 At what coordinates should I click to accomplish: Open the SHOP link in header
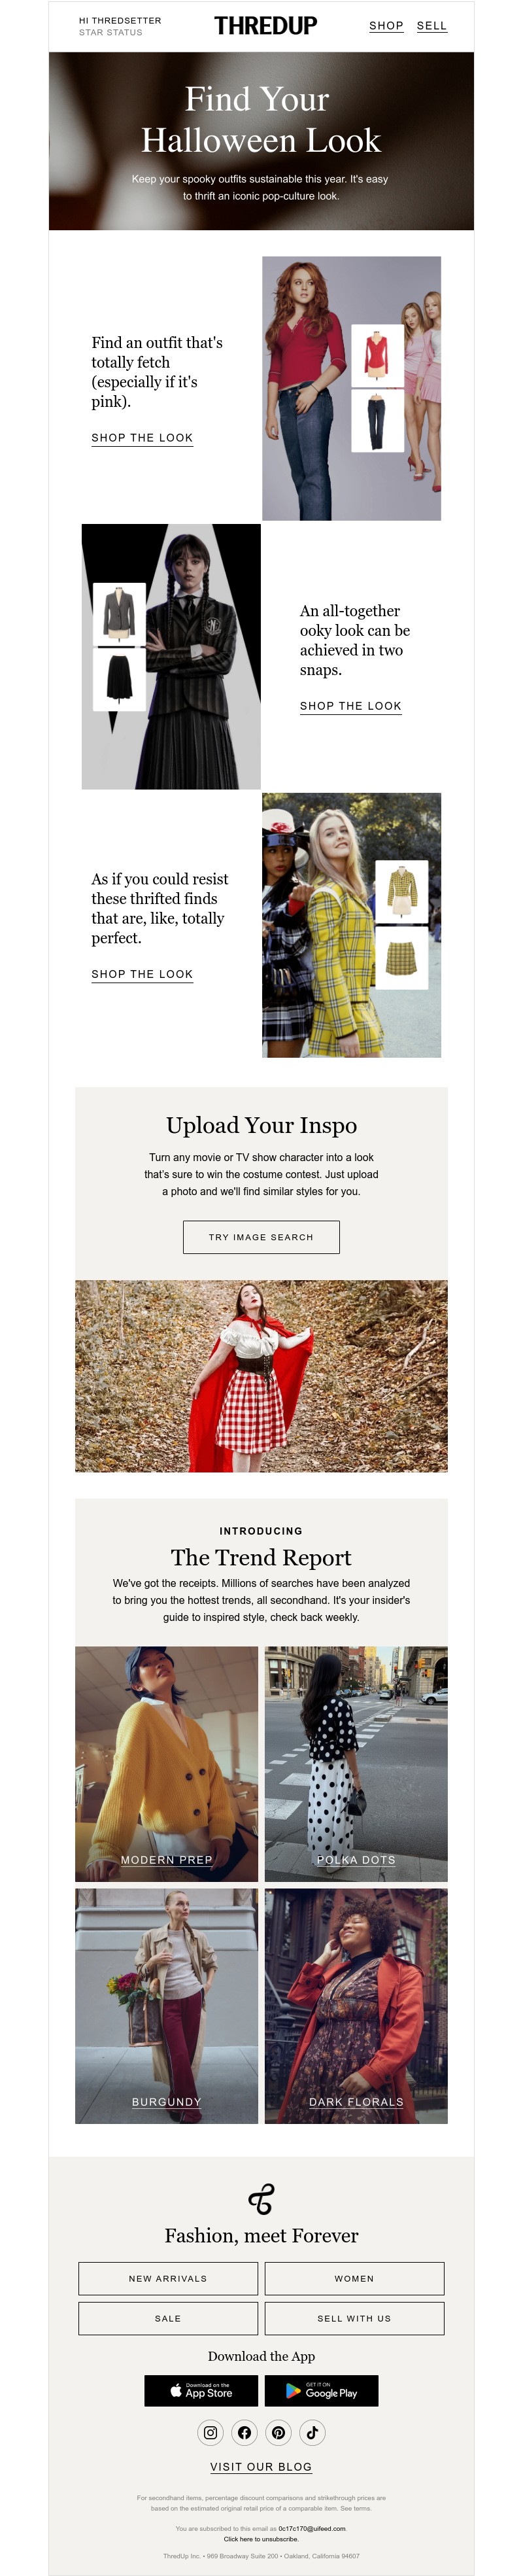[386, 26]
